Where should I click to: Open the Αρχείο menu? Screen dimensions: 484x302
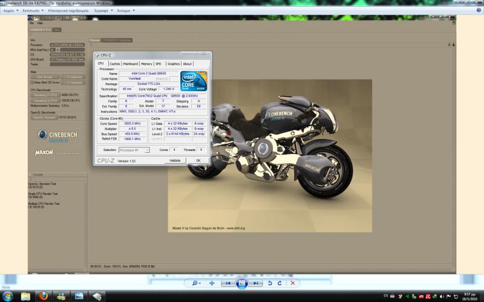(10, 10)
